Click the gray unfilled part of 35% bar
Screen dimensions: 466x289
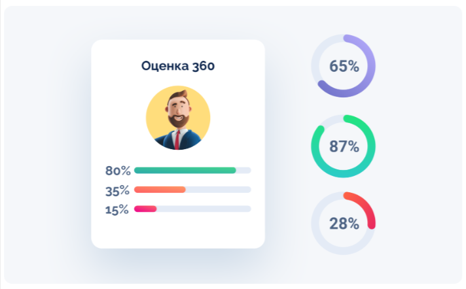coord(218,190)
